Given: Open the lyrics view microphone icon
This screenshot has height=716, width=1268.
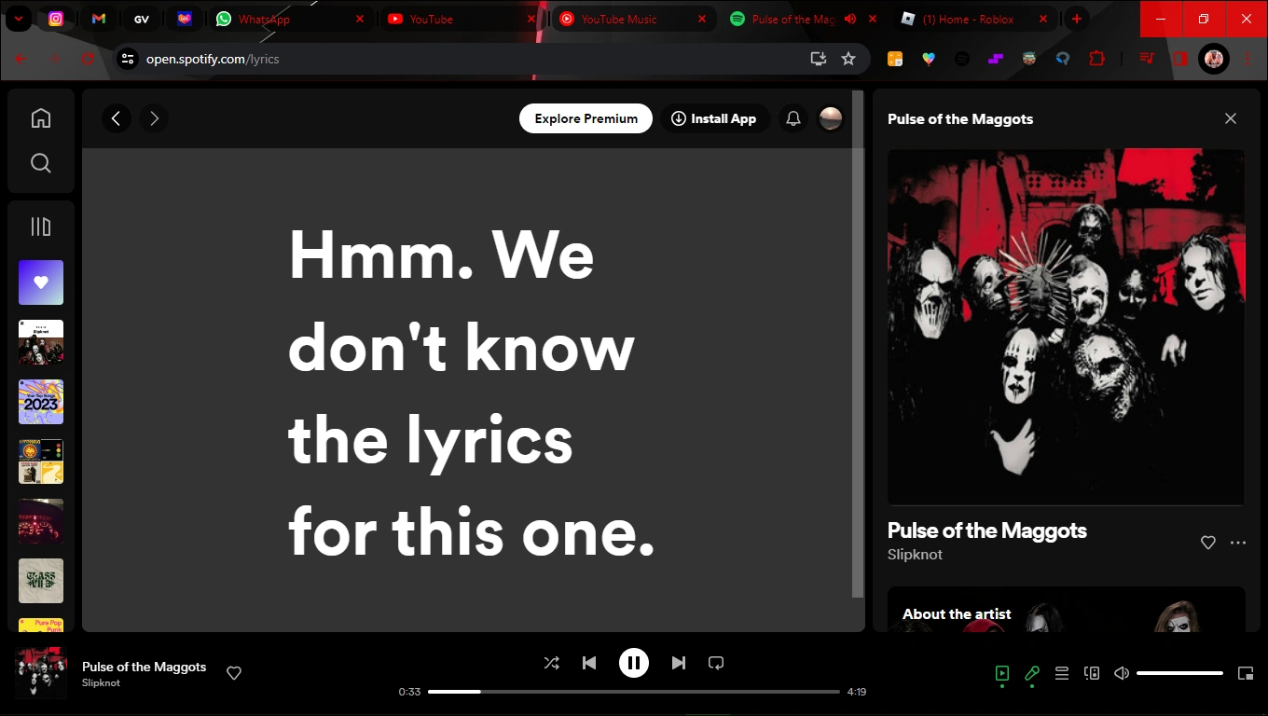Looking at the screenshot, I should pyautogui.click(x=1031, y=673).
